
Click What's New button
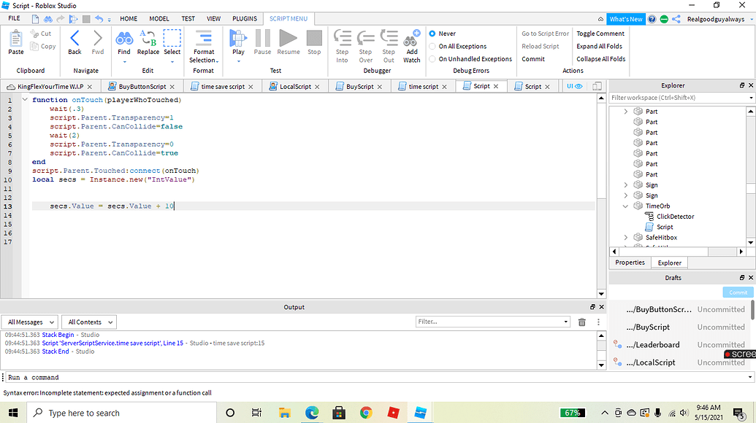pyautogui.click(x=626, y=19)
